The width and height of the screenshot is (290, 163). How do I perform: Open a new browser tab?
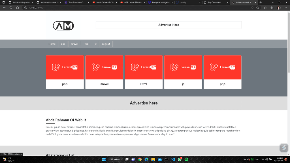pos(261,2)
